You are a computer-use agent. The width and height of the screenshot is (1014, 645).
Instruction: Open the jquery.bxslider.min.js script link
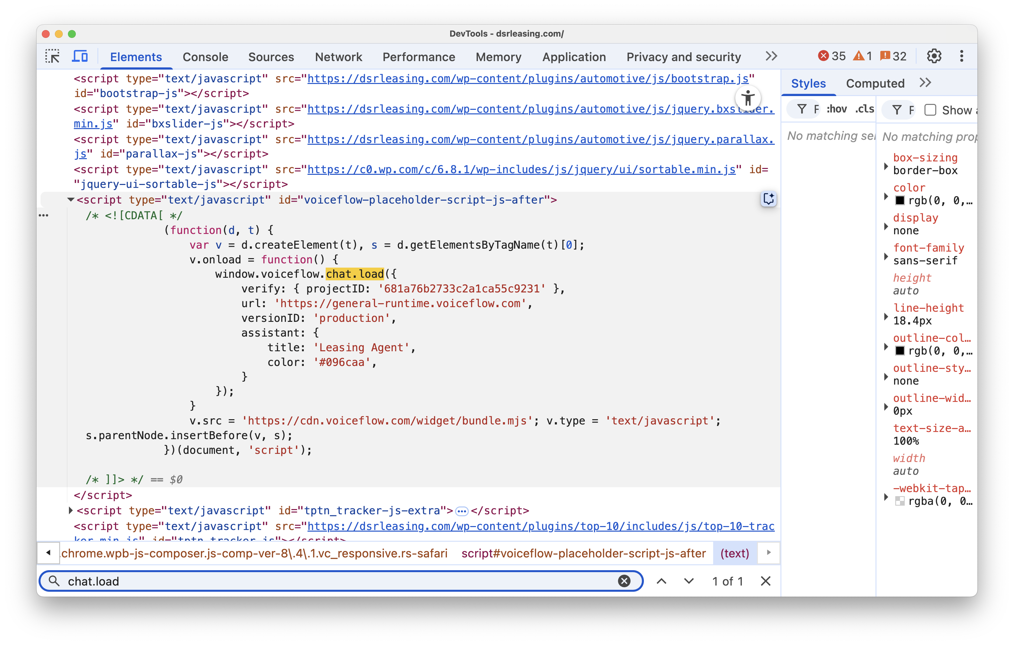540,109
